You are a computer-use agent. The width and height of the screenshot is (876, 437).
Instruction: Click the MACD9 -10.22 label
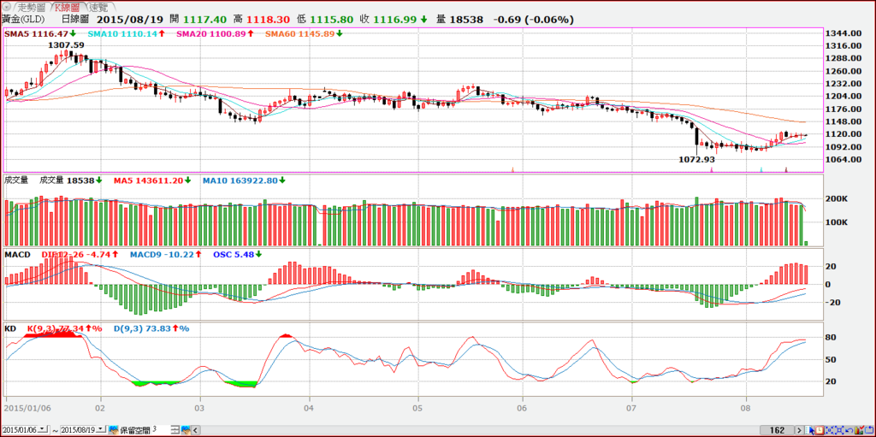click(x=166, y=254)
